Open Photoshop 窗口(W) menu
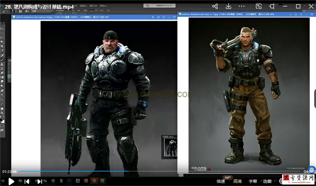This screenshot has width=316, height=186. point(93,6)
